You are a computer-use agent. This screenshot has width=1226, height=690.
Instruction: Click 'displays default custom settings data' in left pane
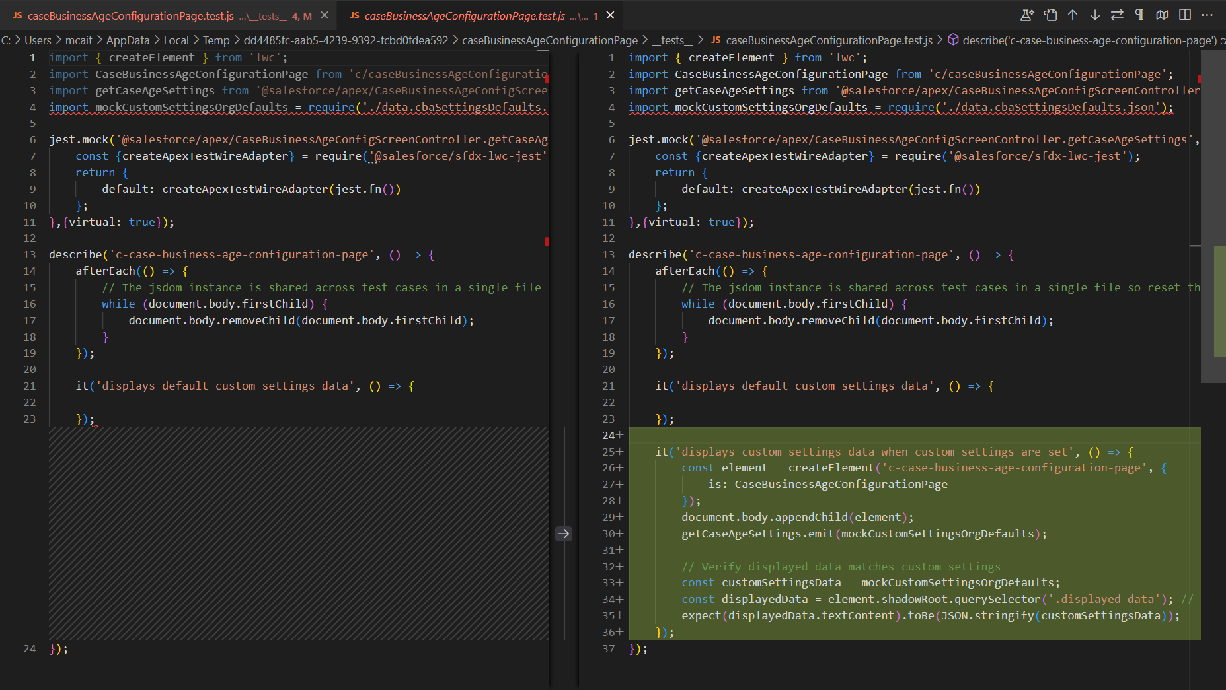click(x=225, y=386)
